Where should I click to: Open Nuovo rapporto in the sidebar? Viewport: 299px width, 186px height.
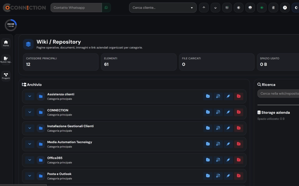pyautogui.click(x=6, y=60)
